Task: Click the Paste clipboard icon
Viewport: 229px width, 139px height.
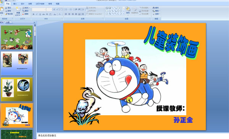Action: [x=2, y=10]
